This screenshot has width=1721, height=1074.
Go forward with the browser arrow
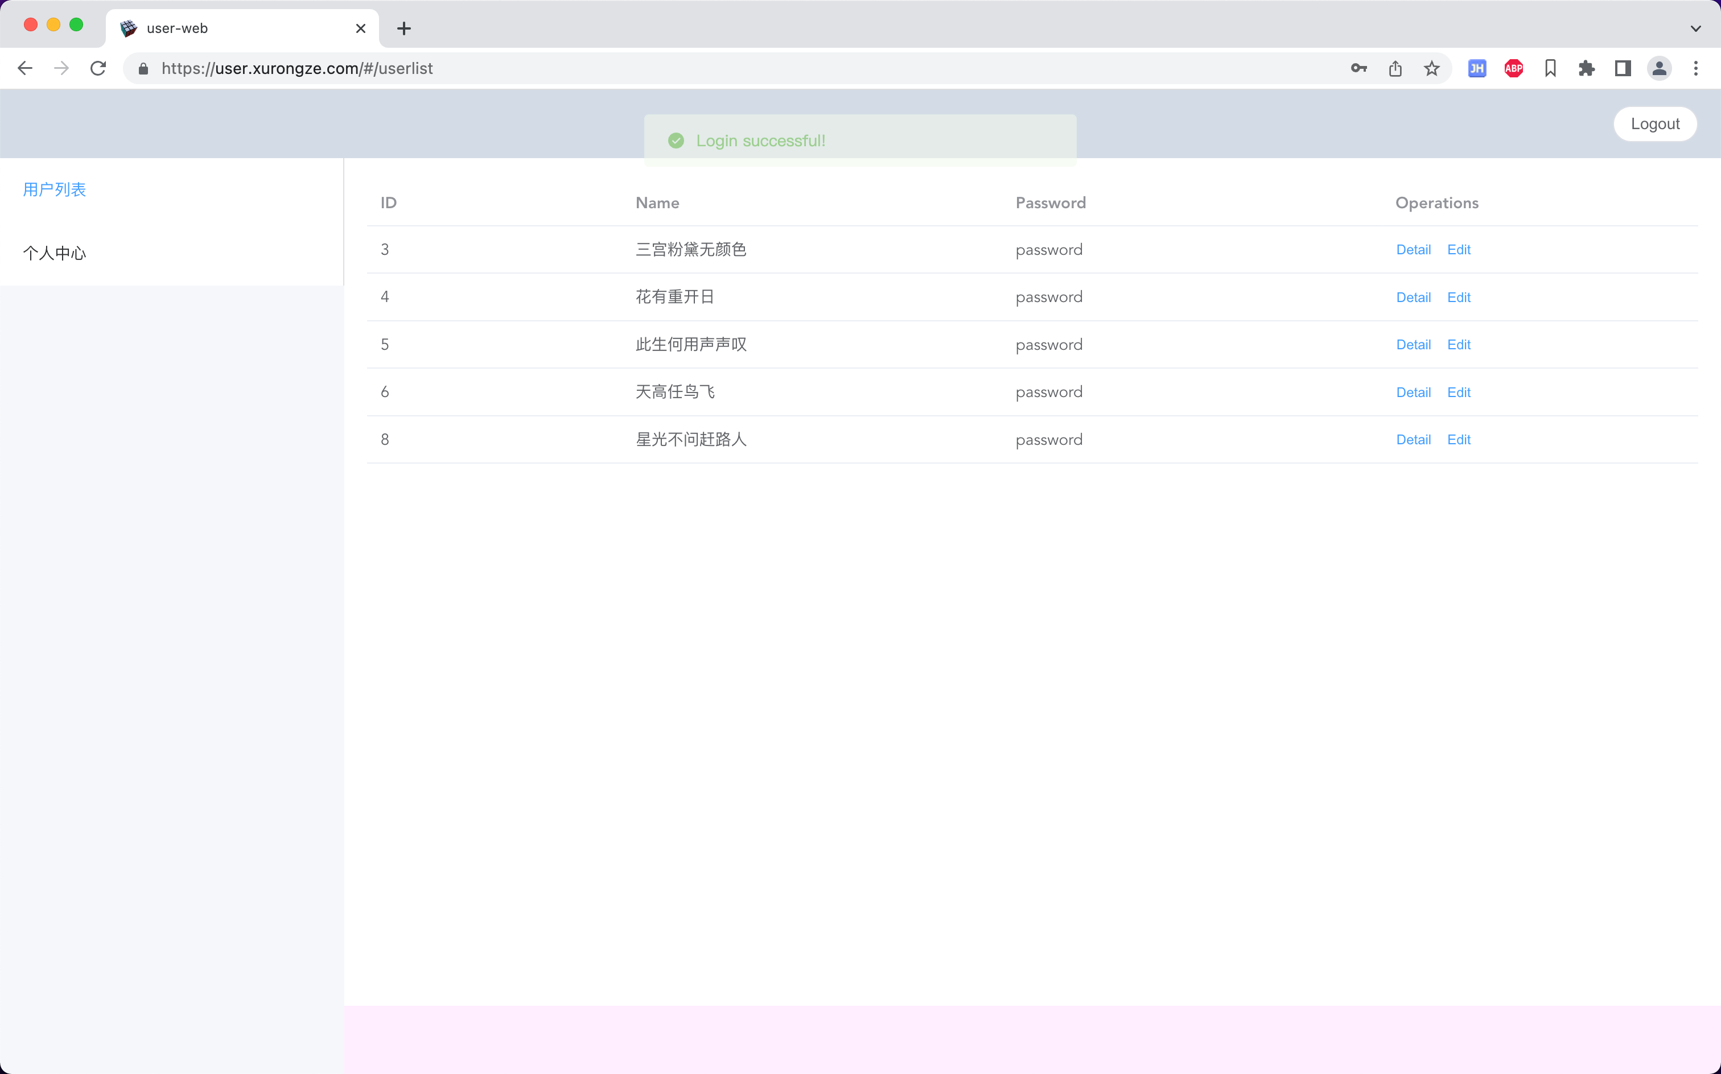62,68
